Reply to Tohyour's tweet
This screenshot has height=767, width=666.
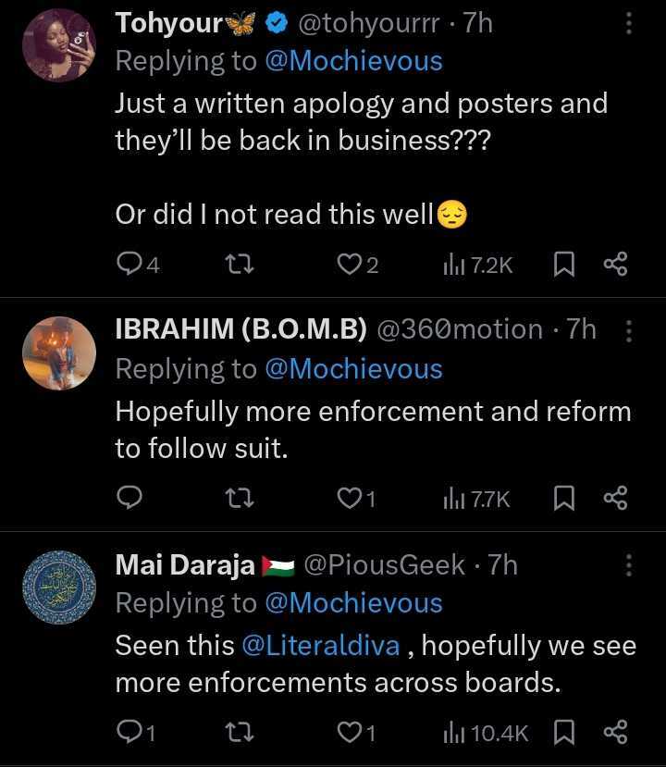coord(130,266)
